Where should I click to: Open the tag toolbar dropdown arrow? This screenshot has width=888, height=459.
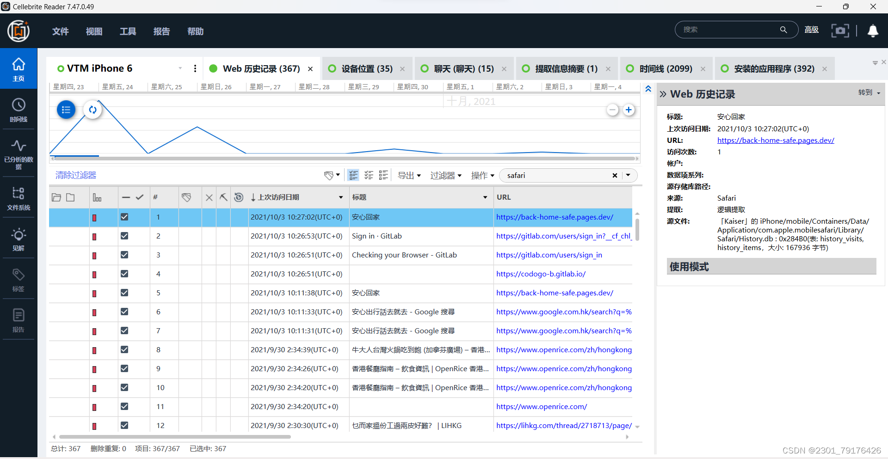click(x=338, y=175)
